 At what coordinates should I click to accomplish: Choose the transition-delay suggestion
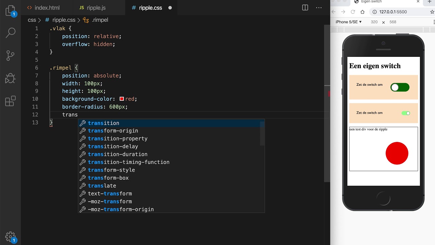pos(171,147)
